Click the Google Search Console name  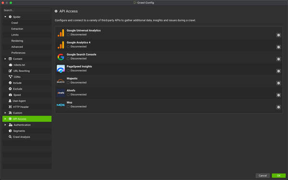[x=82, y=54]
